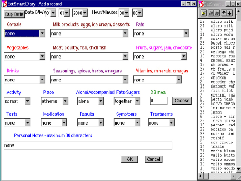The width and height of the screenshot is (241, 181).
Task: Select the herta jamb list row
Action: [x=217, y=99]
